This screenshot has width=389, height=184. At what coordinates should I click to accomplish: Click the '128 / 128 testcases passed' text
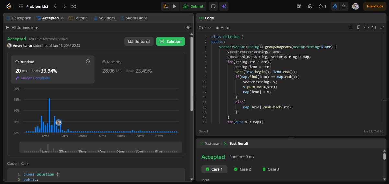click(49, 39)
